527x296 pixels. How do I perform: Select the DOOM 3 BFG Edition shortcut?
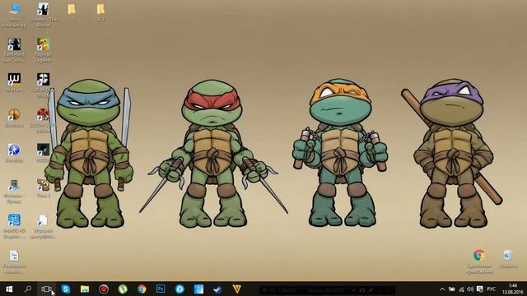tap(44, 121)
